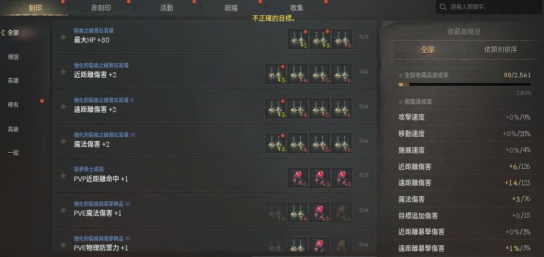Open the 收集 tab
The width and height of the screenshot is (544, 257).
pyautogui.click(x=297, y=8)
